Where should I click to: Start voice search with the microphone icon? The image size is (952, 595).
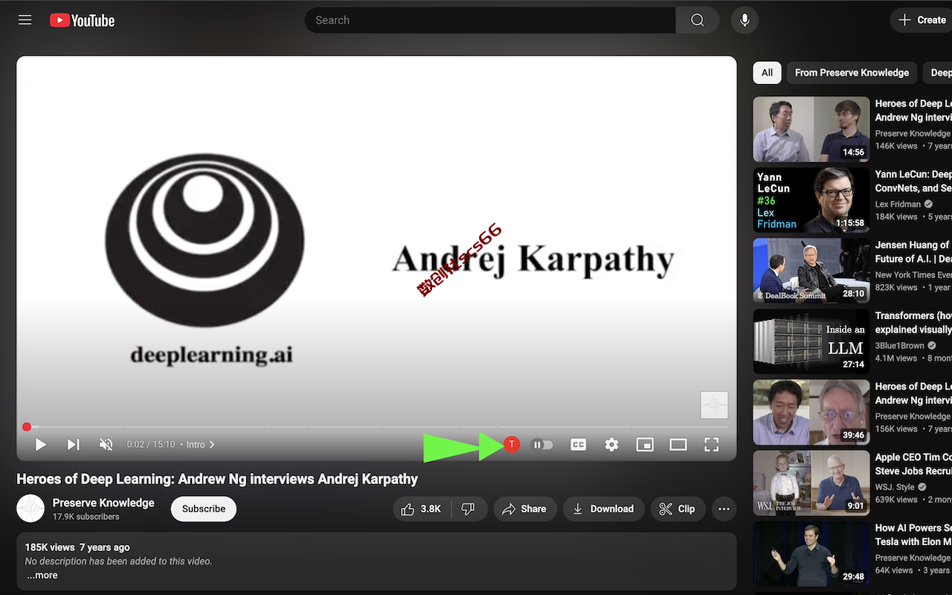[x=744, y=20]
